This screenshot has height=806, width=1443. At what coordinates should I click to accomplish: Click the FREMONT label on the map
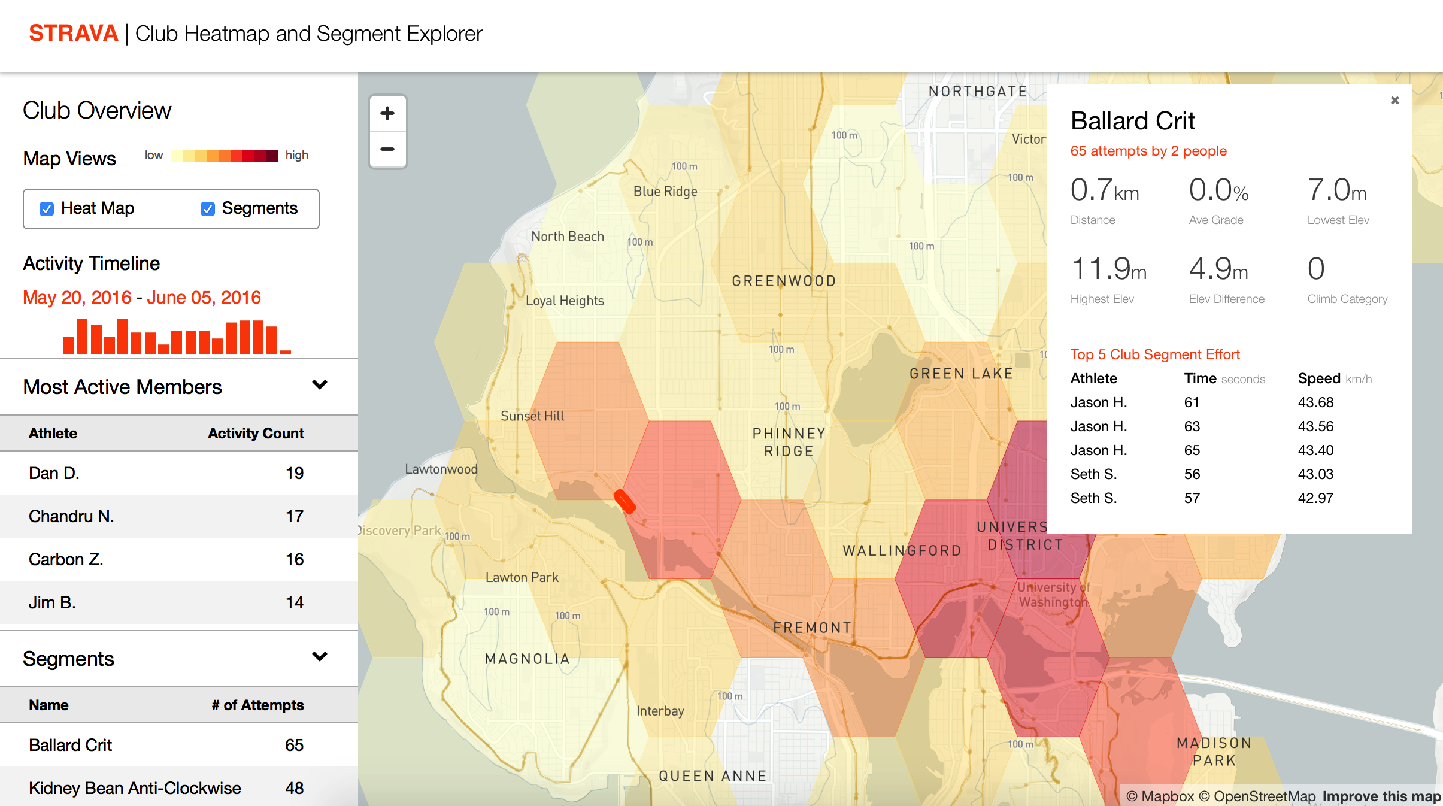[x=812, y=628]
